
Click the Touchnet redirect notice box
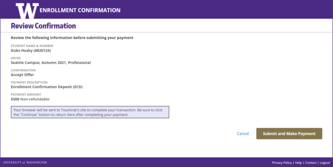(x=90, y=112)
